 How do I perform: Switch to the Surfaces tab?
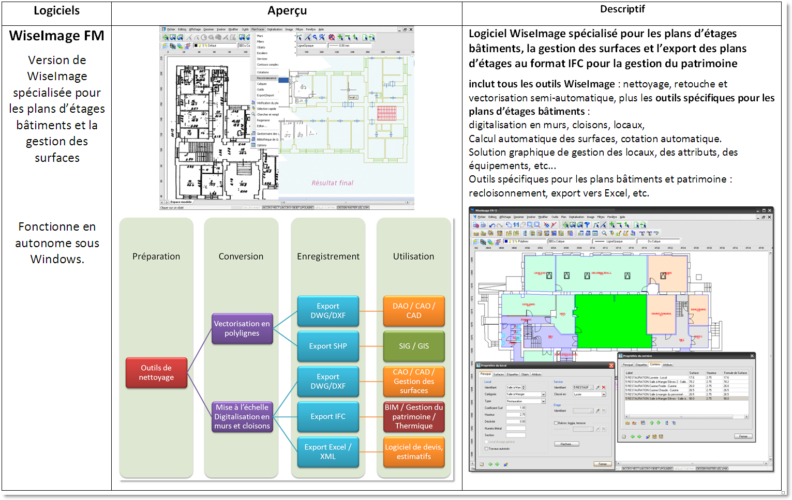point(498,374)
